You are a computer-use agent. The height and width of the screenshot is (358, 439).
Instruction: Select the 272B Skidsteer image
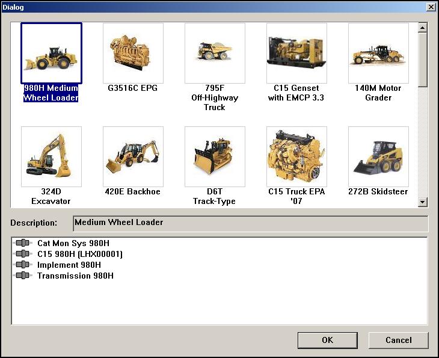click(378, 156)
